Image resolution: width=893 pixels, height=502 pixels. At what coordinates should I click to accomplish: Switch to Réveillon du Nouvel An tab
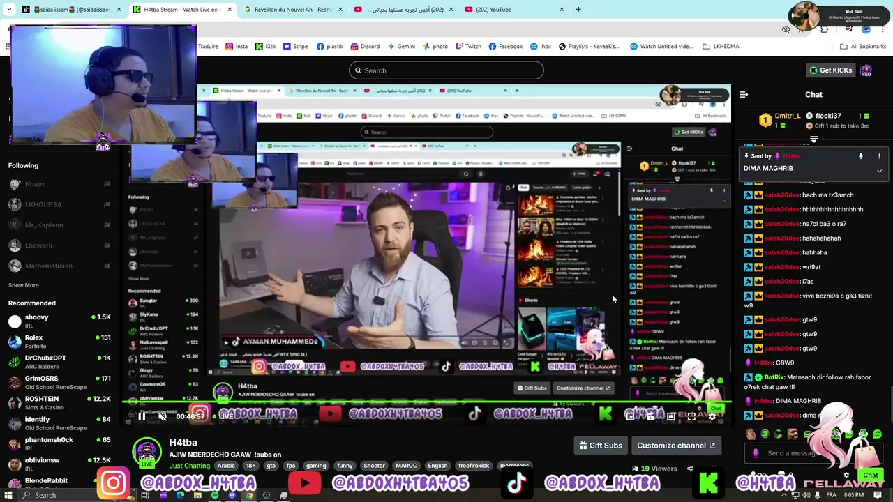coord(292,10)
